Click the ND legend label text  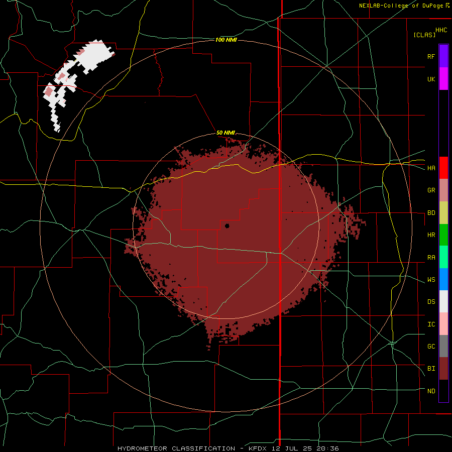pyautogui.click(x=431, y=391)
